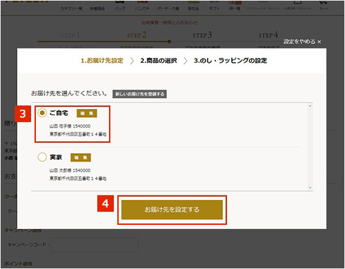Click the scroll down arrow of address list
345x269 pixels.
[x=310, y=188]
